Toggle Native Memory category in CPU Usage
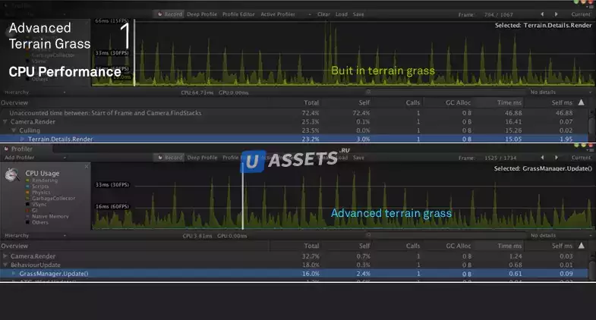This screenshot has width=596, height=320. [47, 216]
